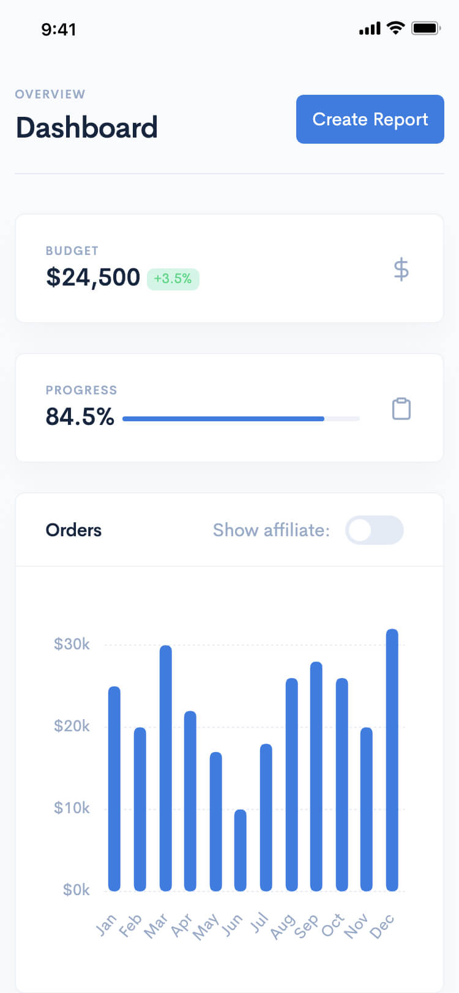Click the clipboard progress icon
This screenshot has width=459, height=993.
click(x=401, y=409)
